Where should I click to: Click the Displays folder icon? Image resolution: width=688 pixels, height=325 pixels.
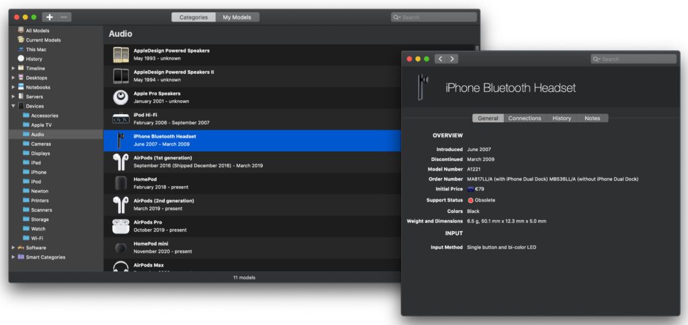(26, 154)
